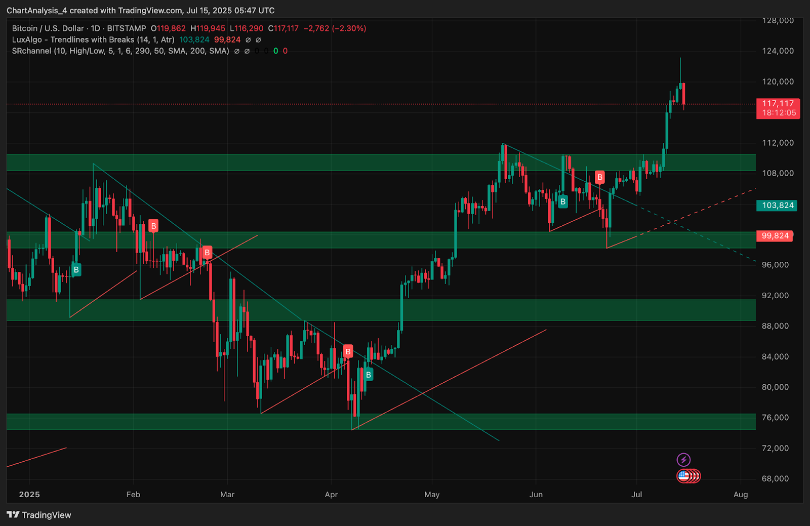Click the red B marker in early February

pos(153,226)
